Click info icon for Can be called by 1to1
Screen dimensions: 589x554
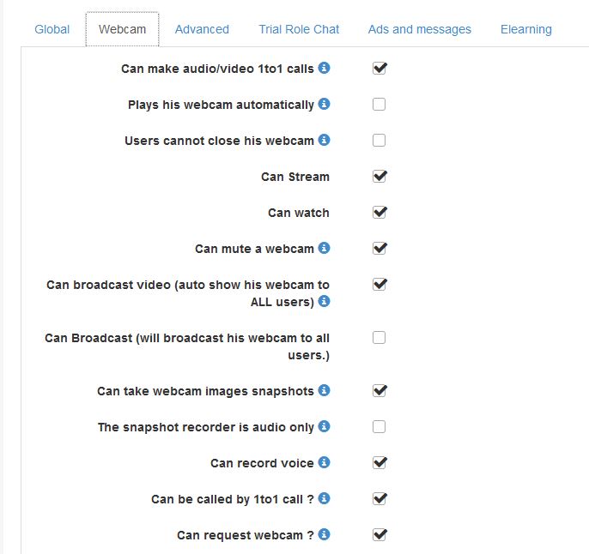[x=324, y=498]
